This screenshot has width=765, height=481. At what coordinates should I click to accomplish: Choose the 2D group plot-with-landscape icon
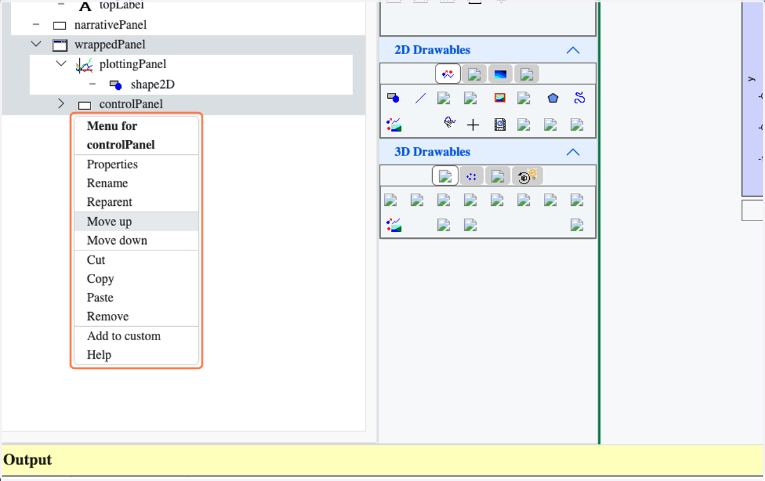point(394,125)
